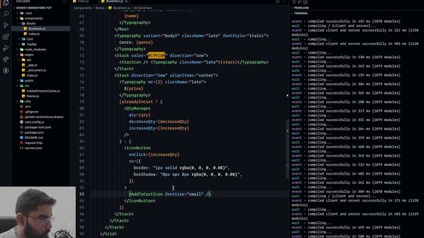Image resolution: width=424 pixels, height=238 pixels.
Task: Click the first terminal line 'compiled successfully in 432 ms'
Action: coord(346,21)
